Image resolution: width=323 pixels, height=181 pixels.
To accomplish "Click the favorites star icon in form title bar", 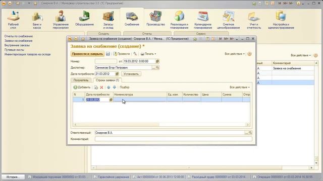I will tap(83, 39).
